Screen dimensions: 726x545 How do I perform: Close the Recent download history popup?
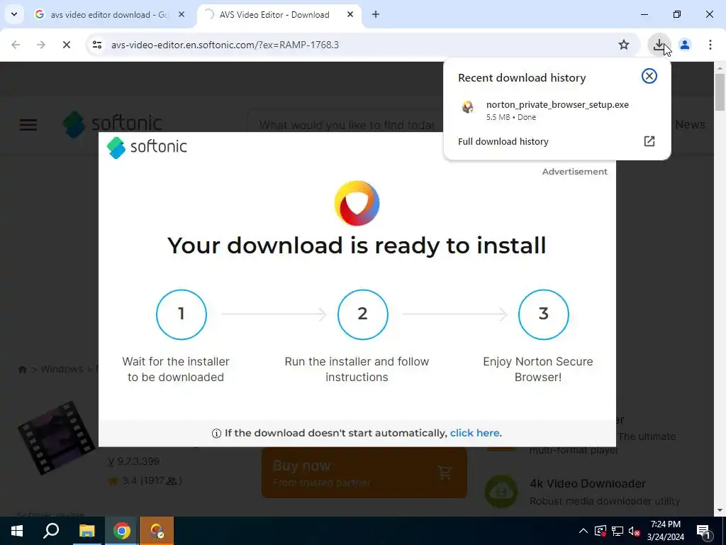649,76
